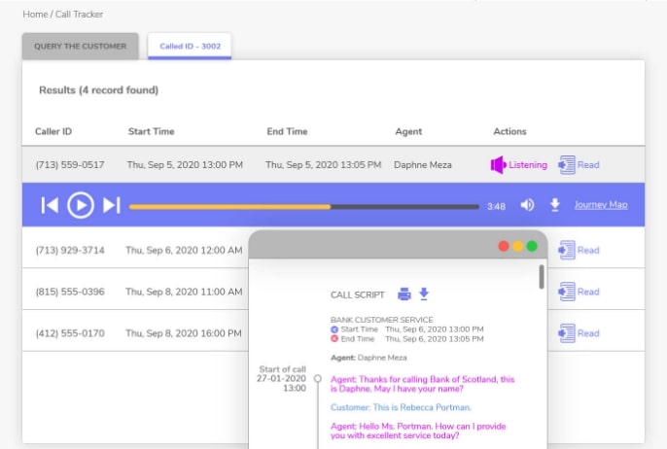Select caller ID (713) 929-3714
The width and height of the screenshot is (667, 449).
[70, 250]
